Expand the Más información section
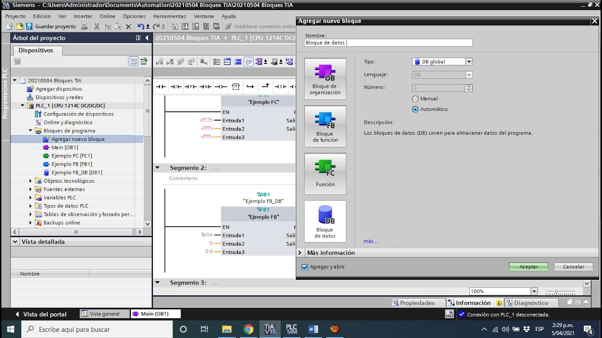 point(300,253)
